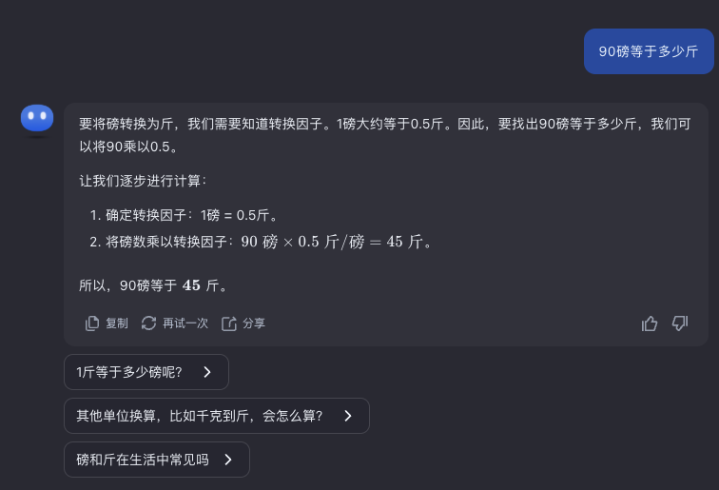Select the suggestion 1斤等于多少磅呢?
719x490 pixels.
[x=129, y=372]
